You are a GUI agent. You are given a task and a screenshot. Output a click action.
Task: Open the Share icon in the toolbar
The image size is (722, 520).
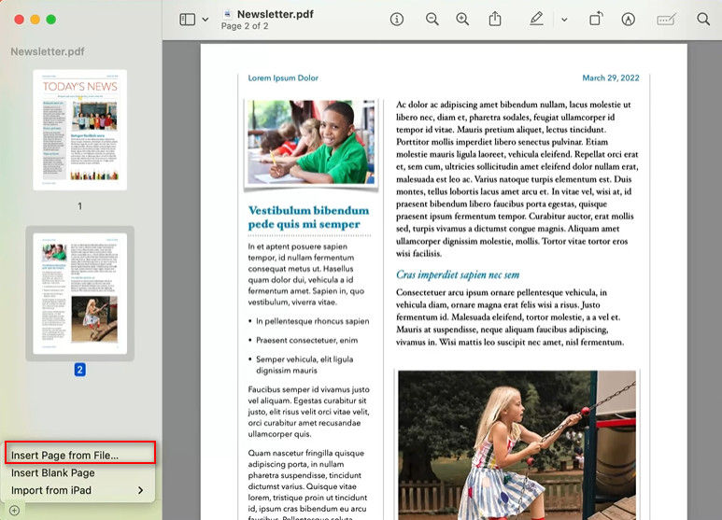[x=495, y=19]
